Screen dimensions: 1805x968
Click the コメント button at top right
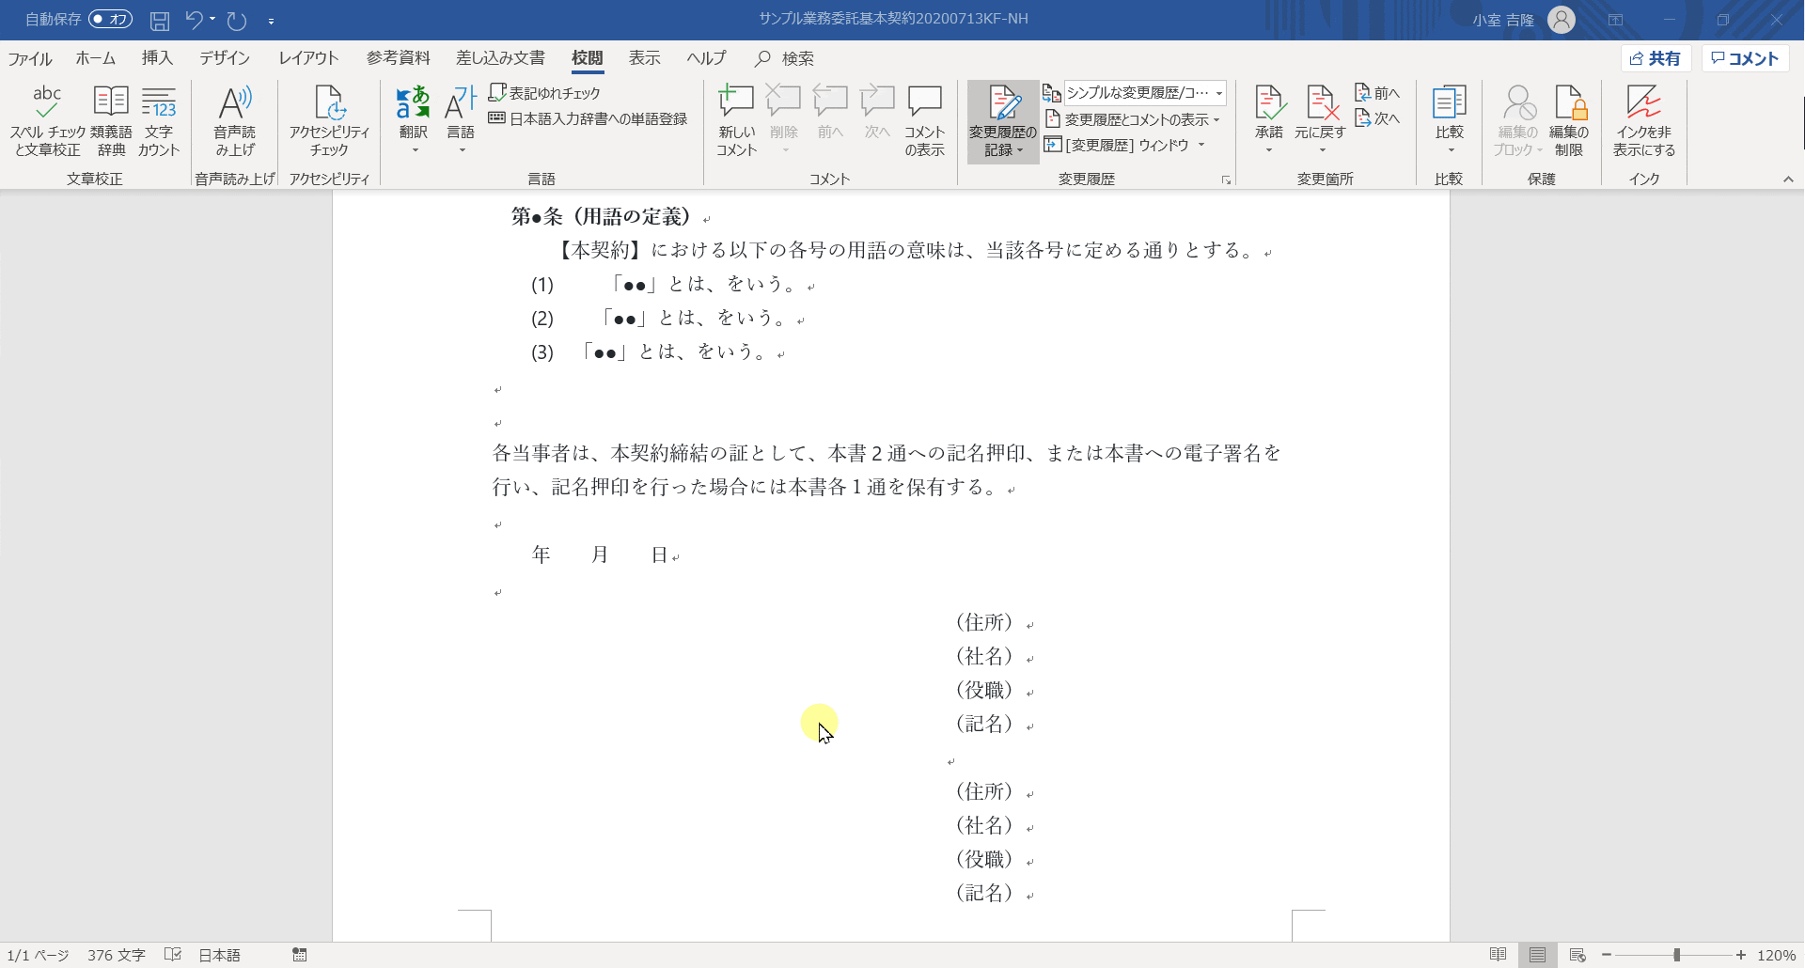[x=1745, y=58]
